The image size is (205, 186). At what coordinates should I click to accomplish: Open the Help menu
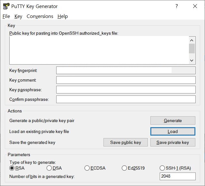63,16
